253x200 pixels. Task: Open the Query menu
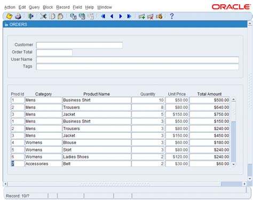click(34, 7)
